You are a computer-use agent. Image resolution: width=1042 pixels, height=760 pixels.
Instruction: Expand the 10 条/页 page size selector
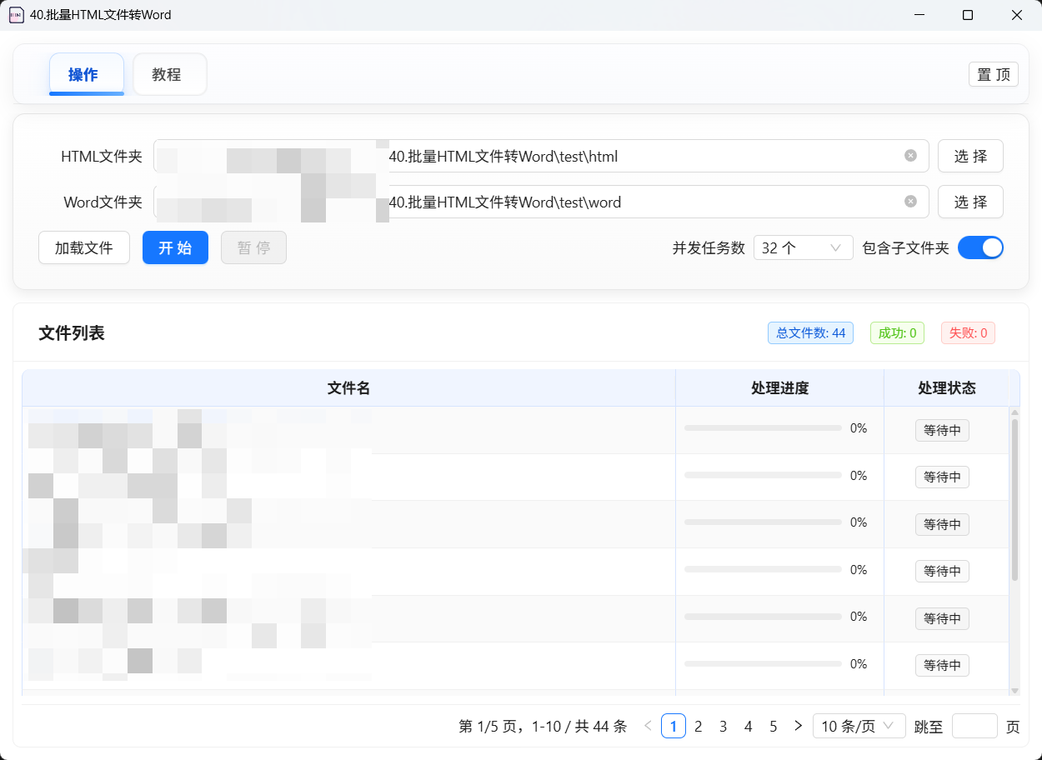859,726
